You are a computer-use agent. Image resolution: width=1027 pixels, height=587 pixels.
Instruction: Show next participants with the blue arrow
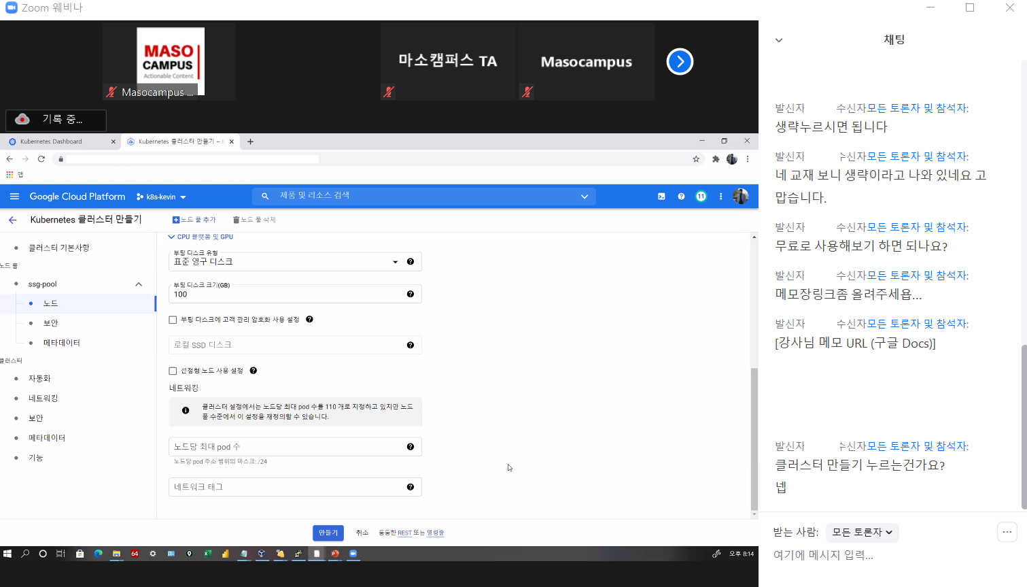pos(680,62)
